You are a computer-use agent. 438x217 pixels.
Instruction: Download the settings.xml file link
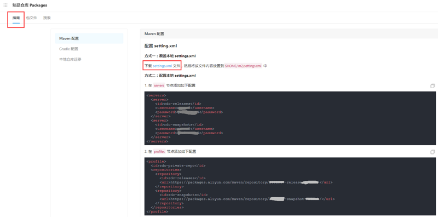click(x=162, y=66)
